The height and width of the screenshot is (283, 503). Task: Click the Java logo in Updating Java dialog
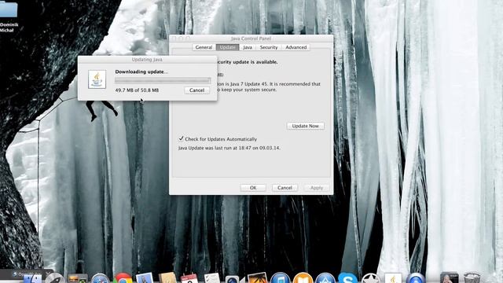97,79
